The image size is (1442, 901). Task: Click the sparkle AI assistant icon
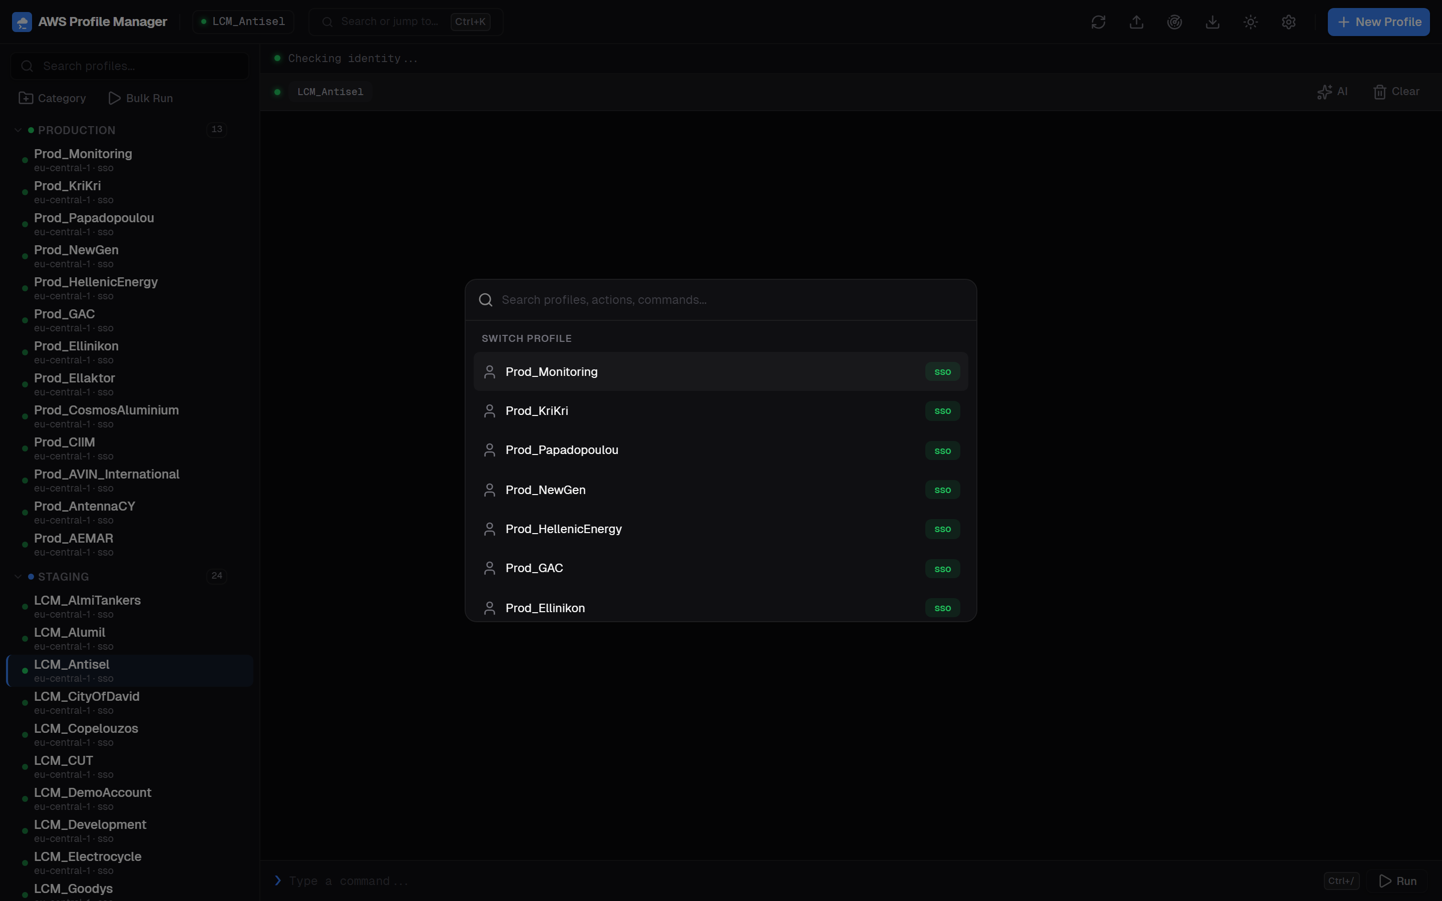[1325, 92]
